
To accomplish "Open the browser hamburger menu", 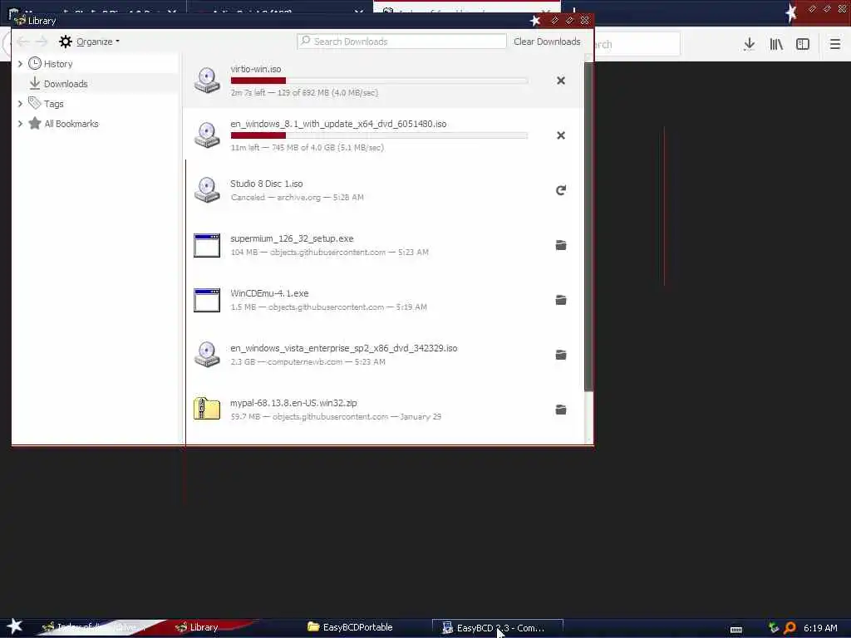I will 834,45.
